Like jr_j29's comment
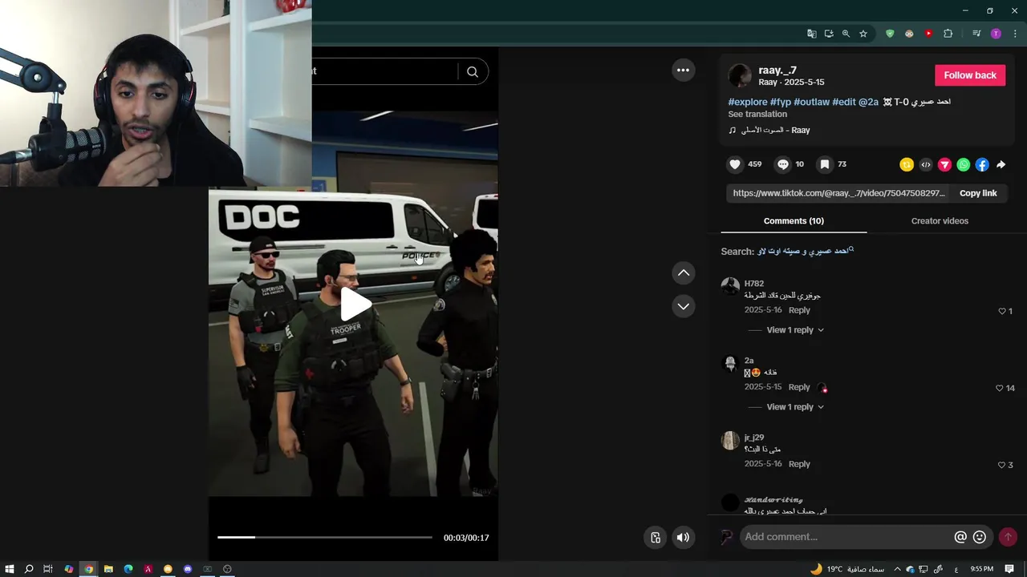 1001,465
